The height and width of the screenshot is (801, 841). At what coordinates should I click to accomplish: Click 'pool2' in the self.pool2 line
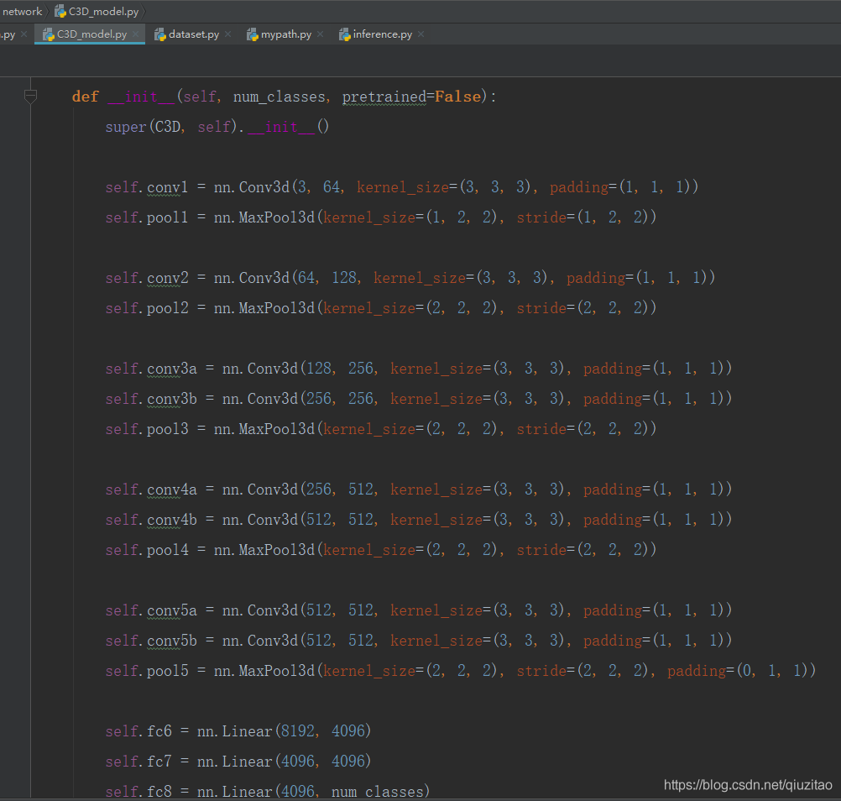167,308
